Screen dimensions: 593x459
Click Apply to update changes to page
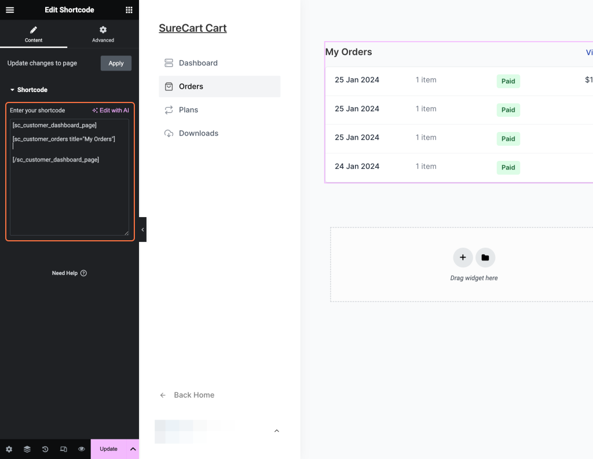coord(116,63)
